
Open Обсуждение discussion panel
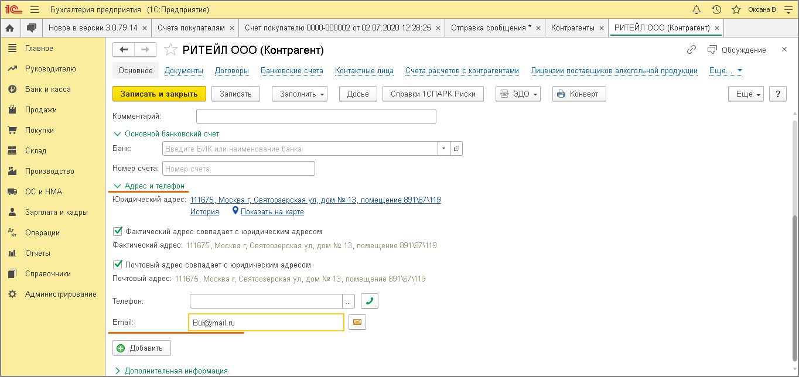pos(737,50)
